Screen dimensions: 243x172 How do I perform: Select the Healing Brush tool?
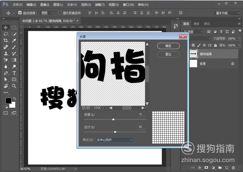click(x=6, y=47)
